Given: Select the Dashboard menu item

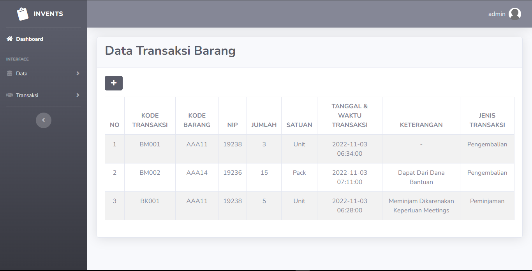Looking at the screenshot, I should point(29,38).
